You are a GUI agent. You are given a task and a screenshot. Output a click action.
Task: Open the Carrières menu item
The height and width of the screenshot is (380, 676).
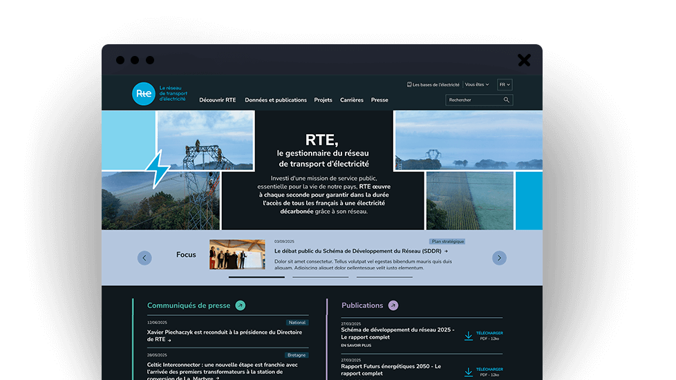[x=351, y=100]
